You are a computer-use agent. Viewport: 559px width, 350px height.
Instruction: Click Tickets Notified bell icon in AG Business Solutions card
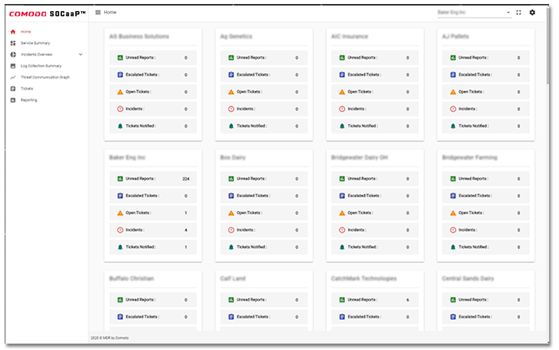pyautogui.click(x=120, y=126)
